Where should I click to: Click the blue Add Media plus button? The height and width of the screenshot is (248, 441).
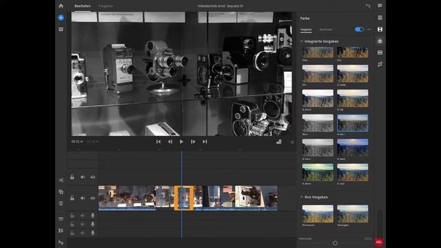pos(61,18)
